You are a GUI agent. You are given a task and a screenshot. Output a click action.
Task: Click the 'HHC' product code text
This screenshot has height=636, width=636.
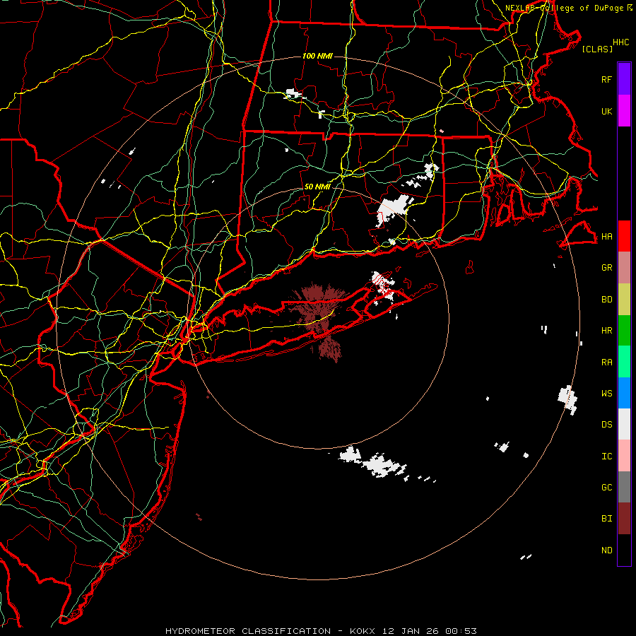621,42
